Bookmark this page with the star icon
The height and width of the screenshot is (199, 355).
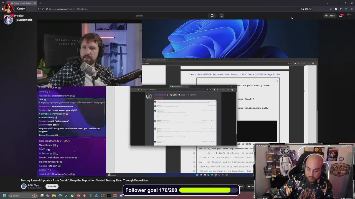[310, 9]
